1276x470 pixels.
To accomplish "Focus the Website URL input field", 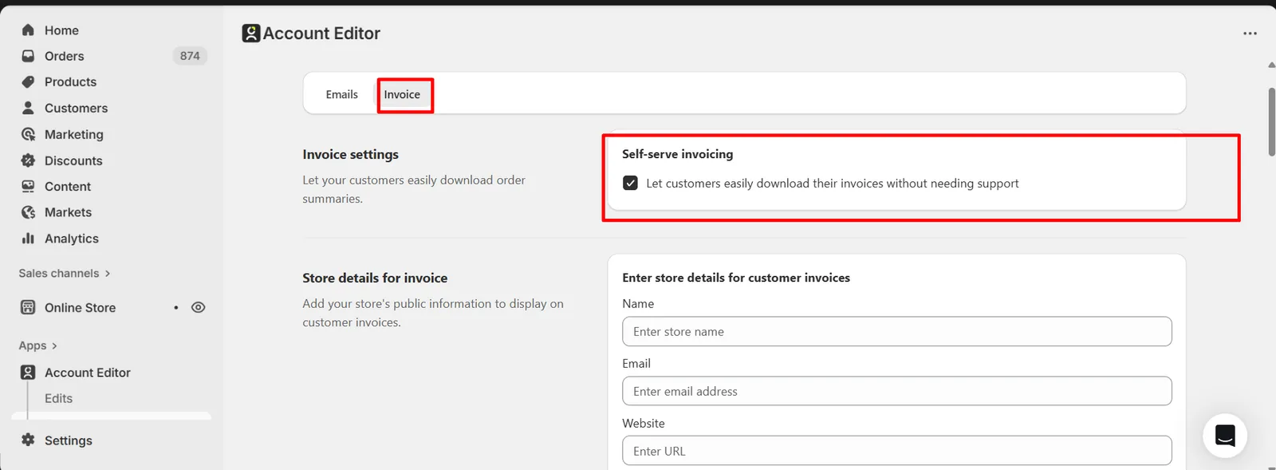I will [x=897, y=451].
